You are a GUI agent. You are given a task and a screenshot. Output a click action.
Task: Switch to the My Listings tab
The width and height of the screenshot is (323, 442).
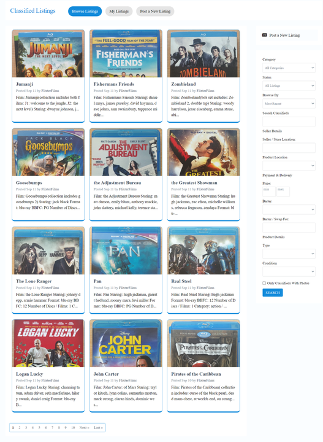point(119,11)
